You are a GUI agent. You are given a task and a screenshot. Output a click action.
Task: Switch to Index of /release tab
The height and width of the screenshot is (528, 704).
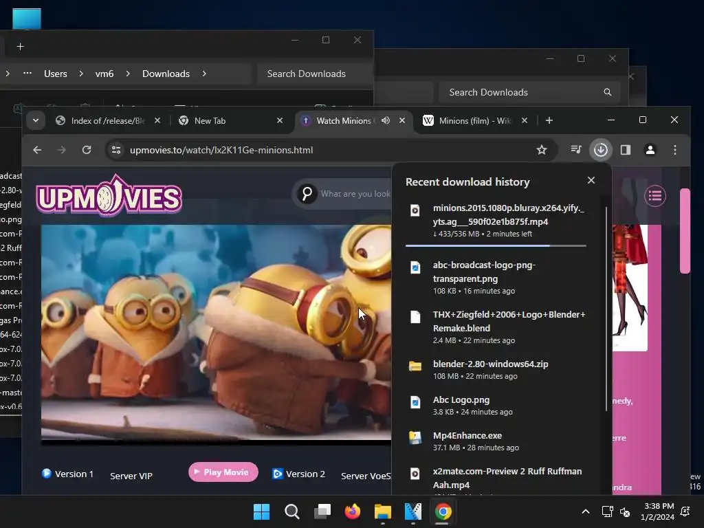[x=108, y=121]
